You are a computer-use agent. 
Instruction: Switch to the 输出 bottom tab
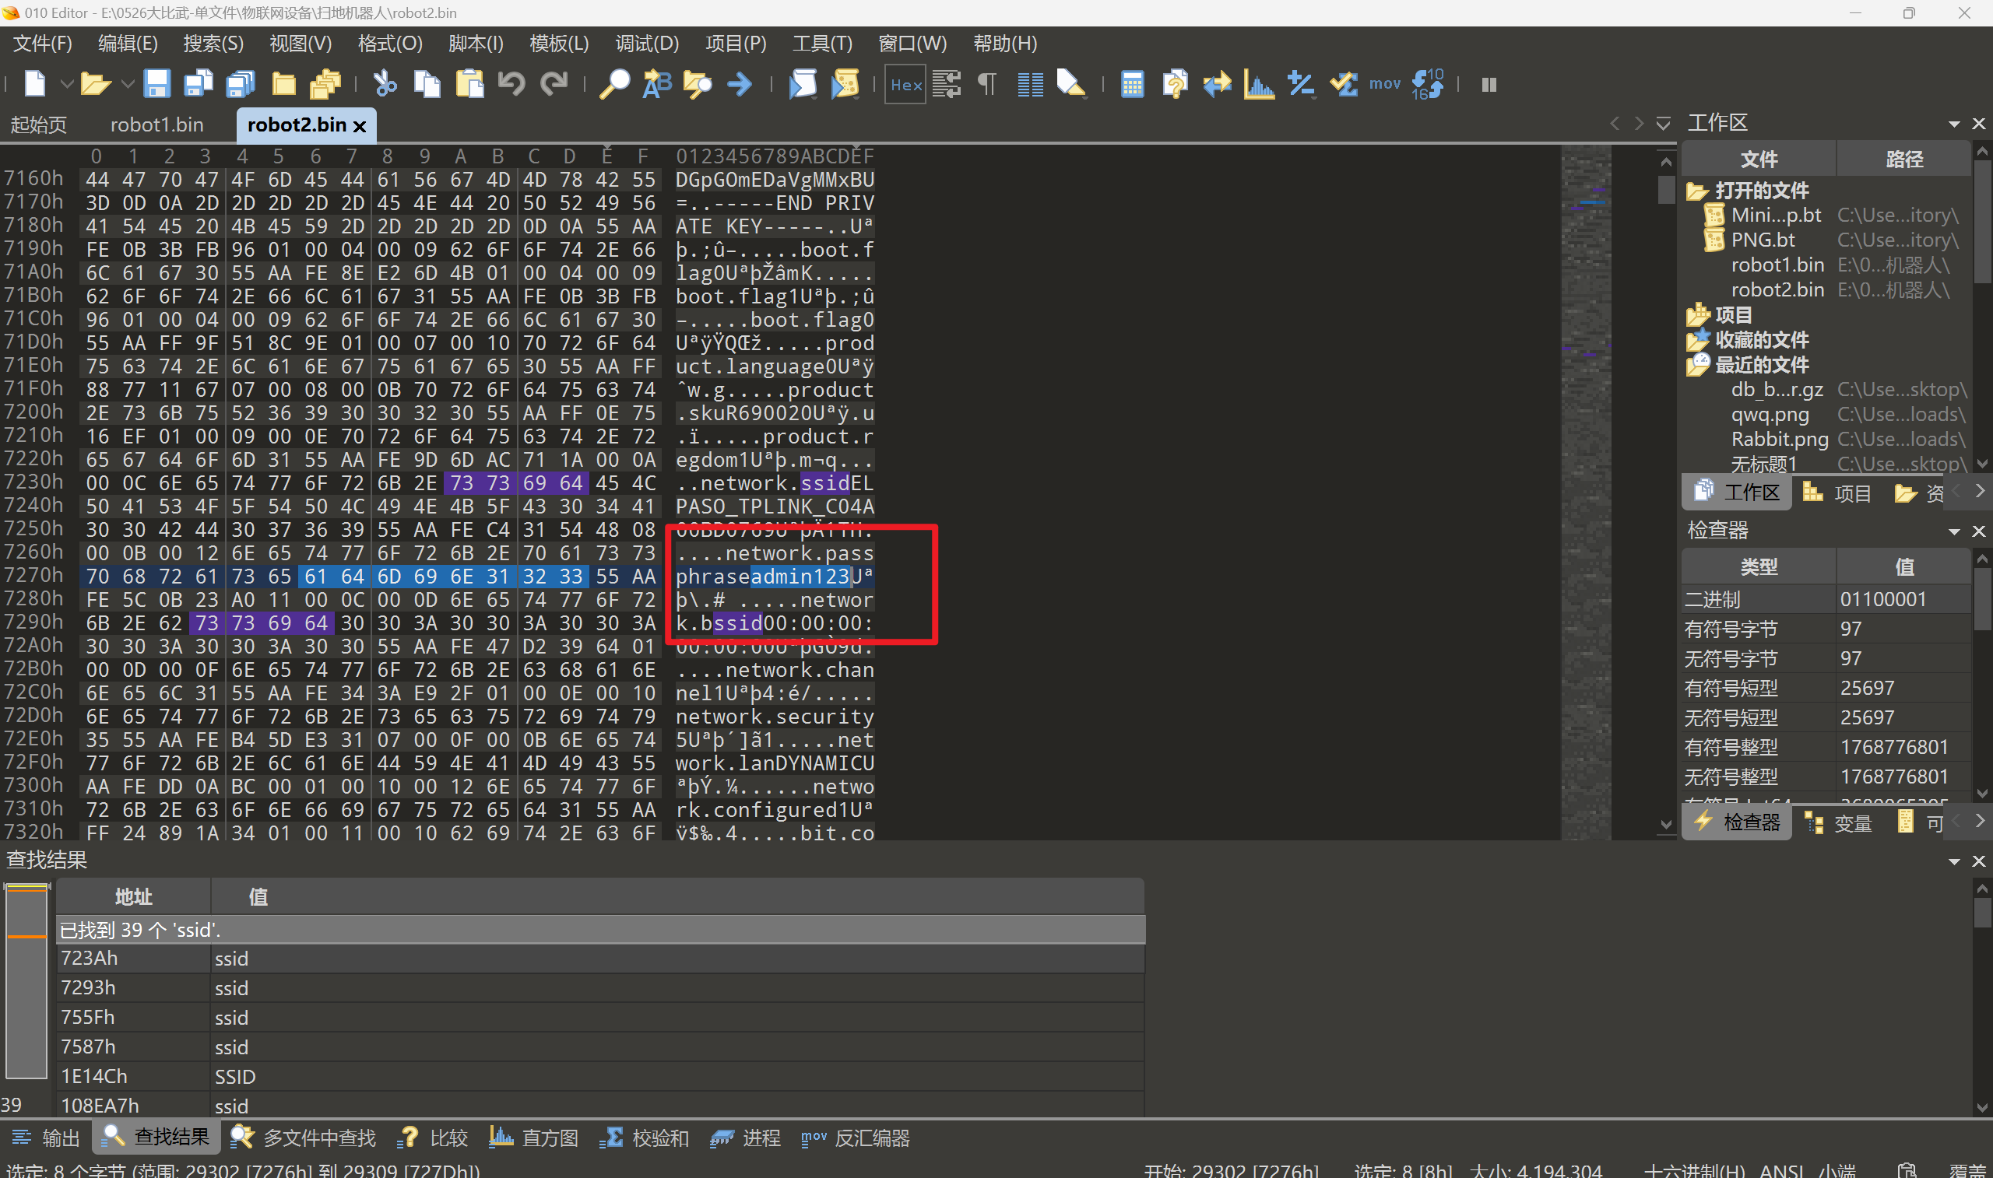(x=46, y=1138)
